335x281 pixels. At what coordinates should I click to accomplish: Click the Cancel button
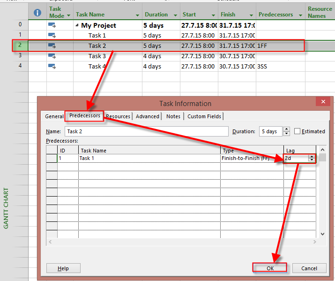click(x=309, y=268)
